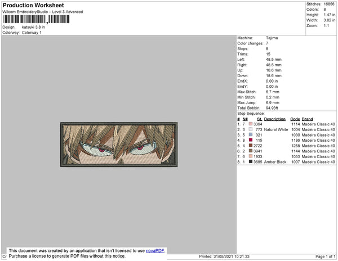This screenshot has height=261, width=338.
Task: Click the brown swatch for thread 2722
Action: [x=251, y=146]
